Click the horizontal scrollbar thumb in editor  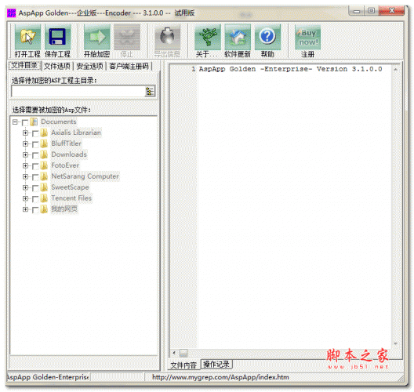click(x=183, y=353)
